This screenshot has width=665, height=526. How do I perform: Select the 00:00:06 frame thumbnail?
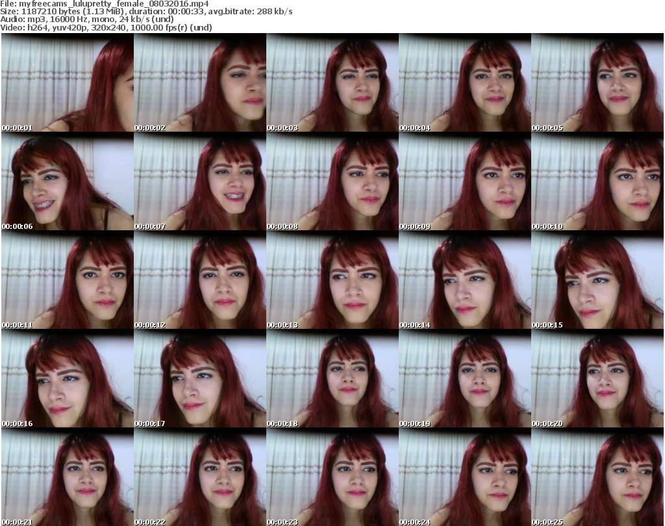67,182
